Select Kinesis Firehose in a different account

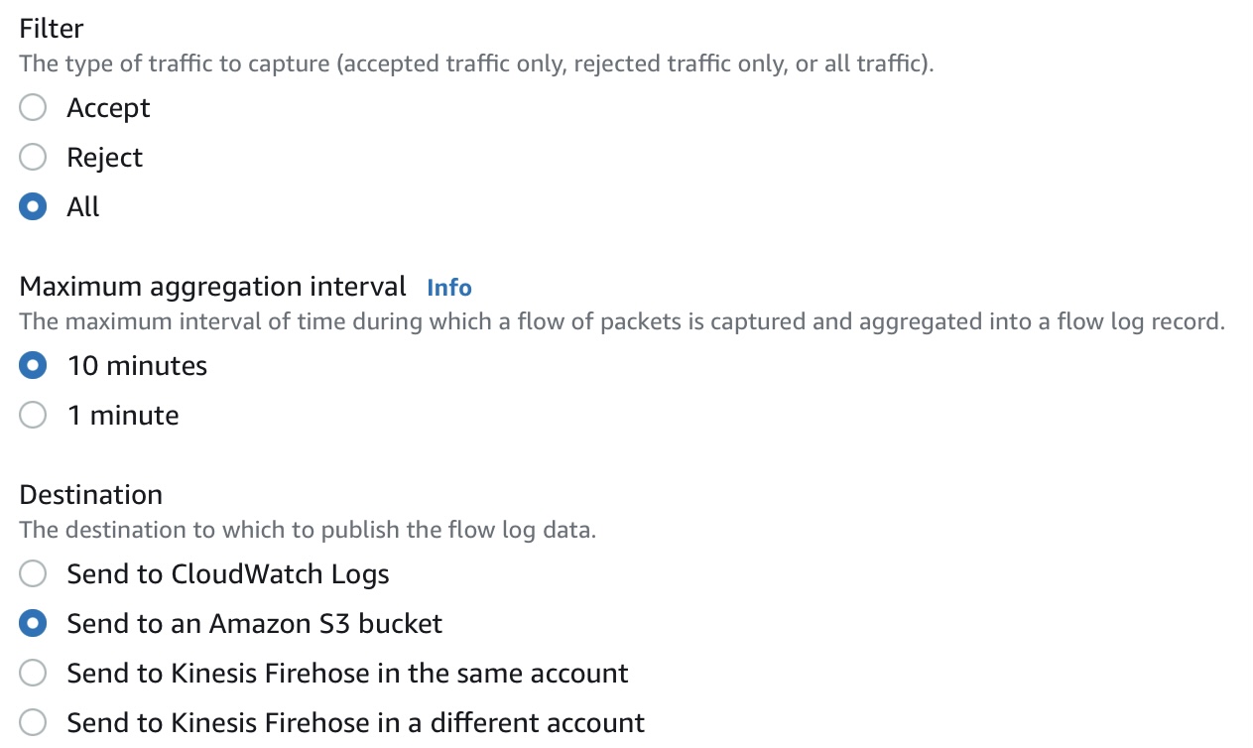point(33,722)
